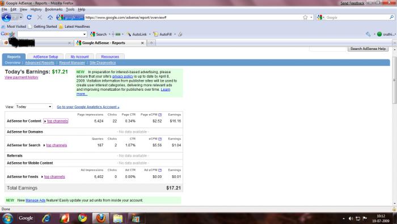The image size is (397, 224).
Task: Click the Google toolbar highlighter icon
Action: click(180, 34)
